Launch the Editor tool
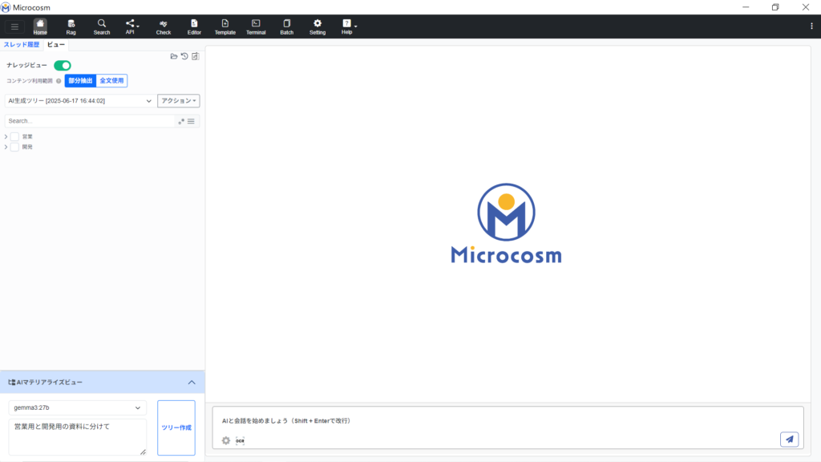This screenshot has width=821, height=462. [x=194, y=26]
